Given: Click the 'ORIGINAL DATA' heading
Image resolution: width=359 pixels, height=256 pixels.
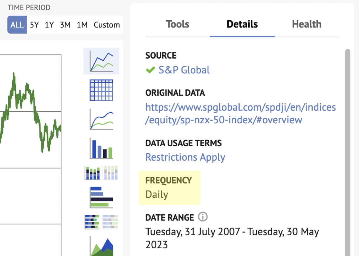Looking at the screenshot, I should click(175, 93).
